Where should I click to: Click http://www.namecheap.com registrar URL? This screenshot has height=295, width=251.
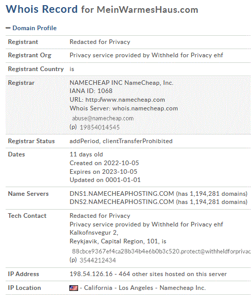pos(125,100)
